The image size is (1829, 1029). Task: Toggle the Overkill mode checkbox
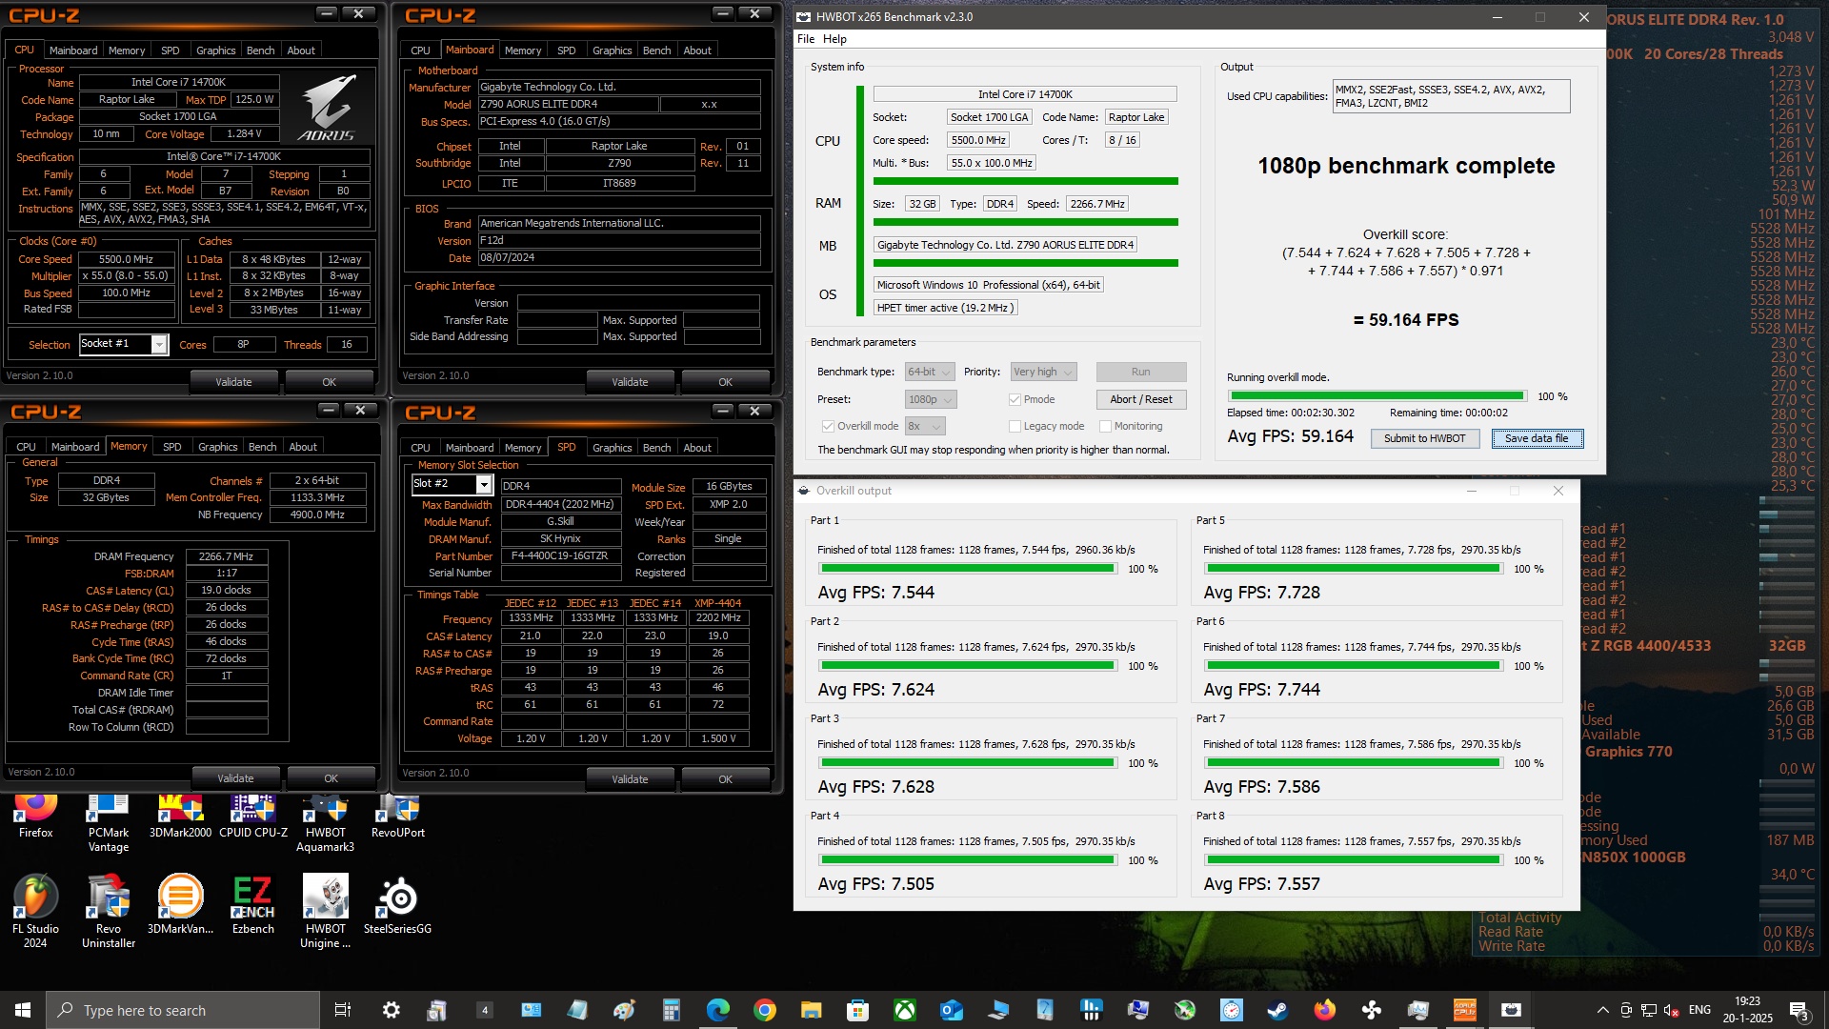click(828, 426)
